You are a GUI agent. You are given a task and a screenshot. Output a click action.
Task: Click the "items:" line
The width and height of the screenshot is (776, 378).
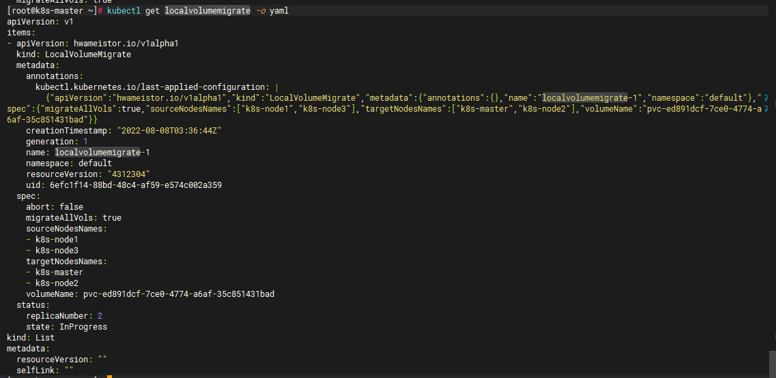(x=21, y=33)
